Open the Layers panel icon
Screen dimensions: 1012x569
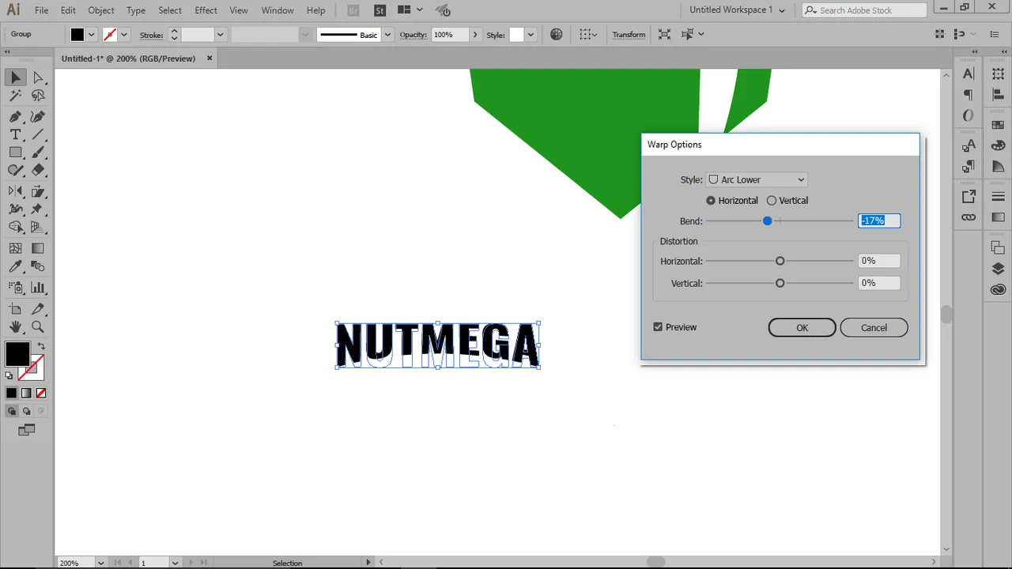(x=998, y=269)
